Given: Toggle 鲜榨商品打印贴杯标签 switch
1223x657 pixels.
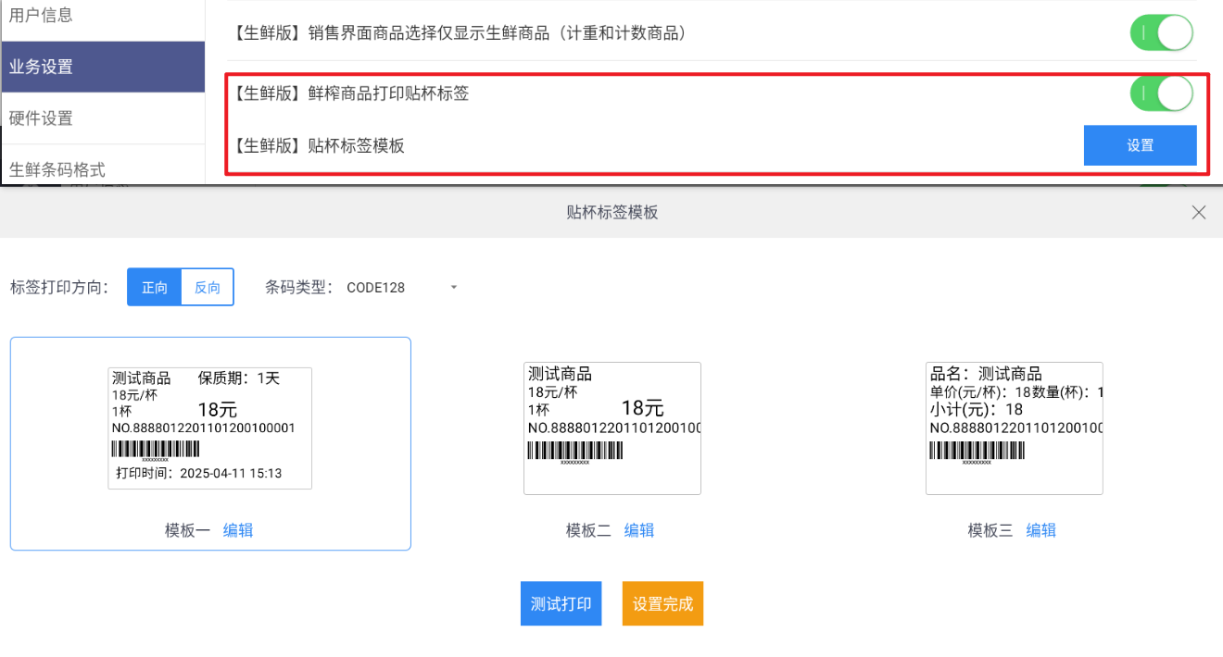Looking at the screenshot, I should [x=1161, y=93].
